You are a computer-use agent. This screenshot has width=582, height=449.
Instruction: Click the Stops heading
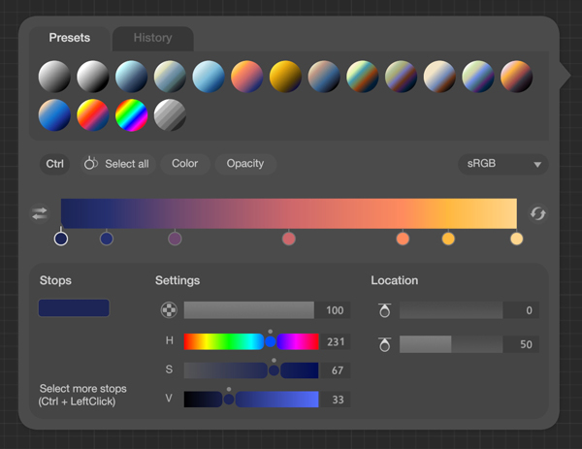(x=55, y=280)
